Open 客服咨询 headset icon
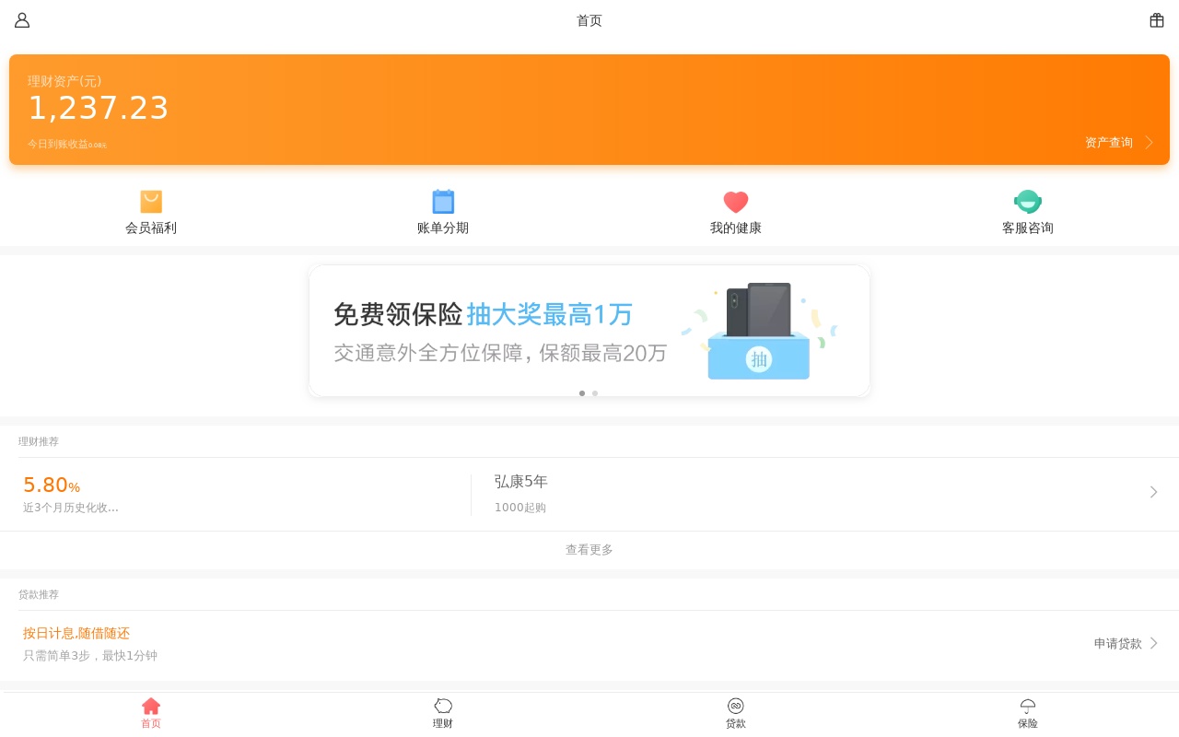The image size is (1179, 737). [x=1027, y=202]
